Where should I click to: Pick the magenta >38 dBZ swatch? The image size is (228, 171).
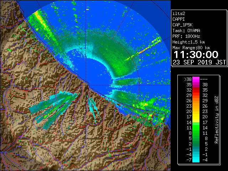(196, 79)
